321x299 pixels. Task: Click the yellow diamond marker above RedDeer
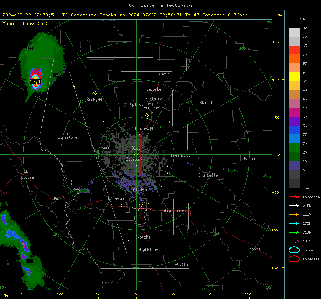tap(147, 116)
